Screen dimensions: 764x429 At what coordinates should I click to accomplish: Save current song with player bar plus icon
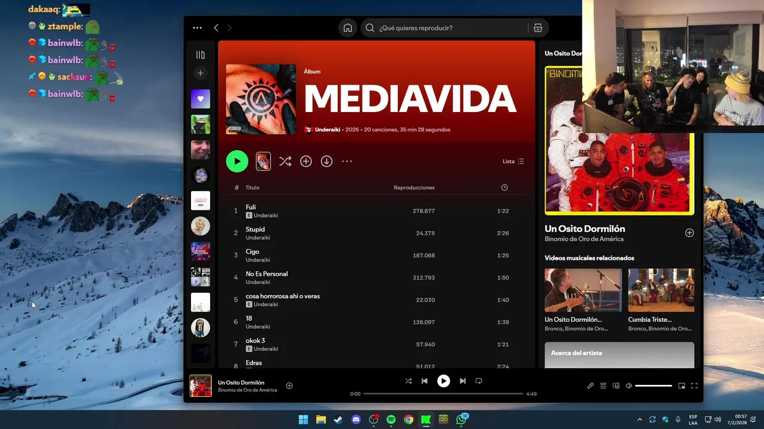[x=289, y=386]
